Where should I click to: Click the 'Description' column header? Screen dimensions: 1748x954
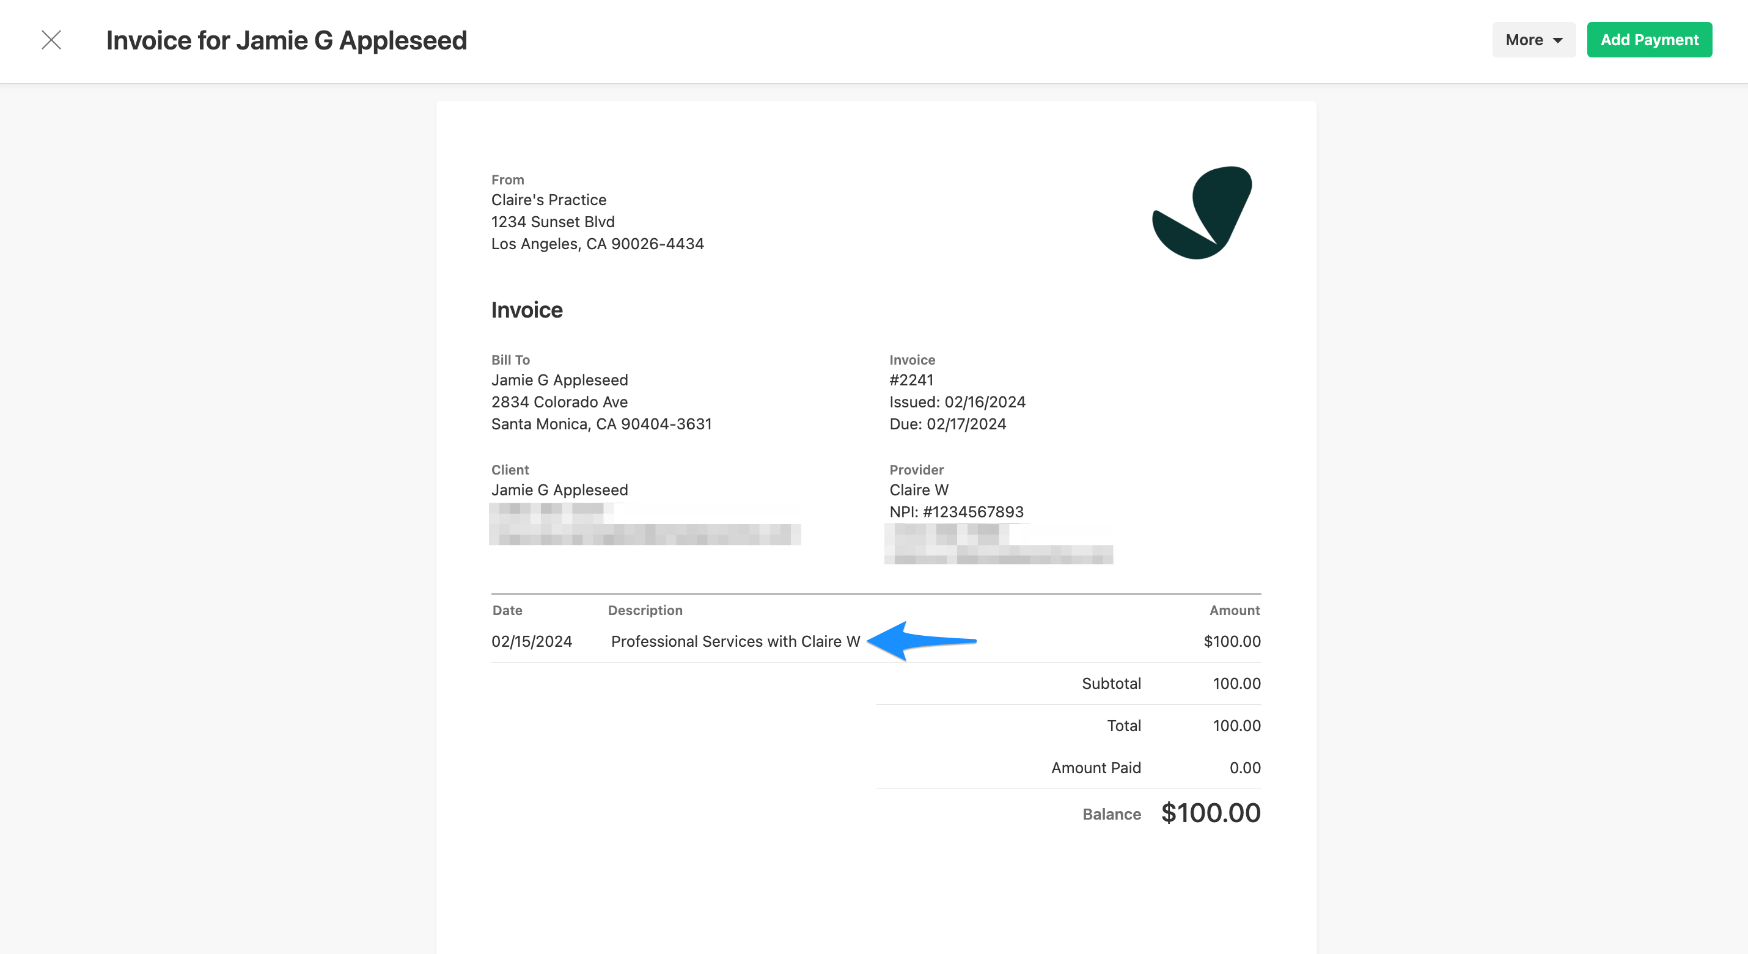[645, 610]
